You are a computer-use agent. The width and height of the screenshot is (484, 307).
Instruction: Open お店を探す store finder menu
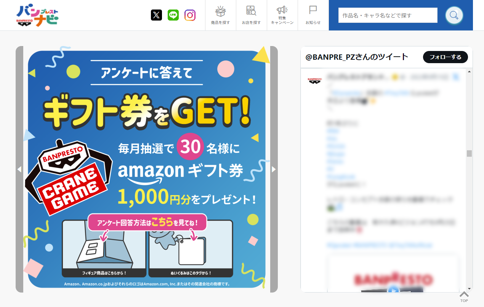click(251, 15)
